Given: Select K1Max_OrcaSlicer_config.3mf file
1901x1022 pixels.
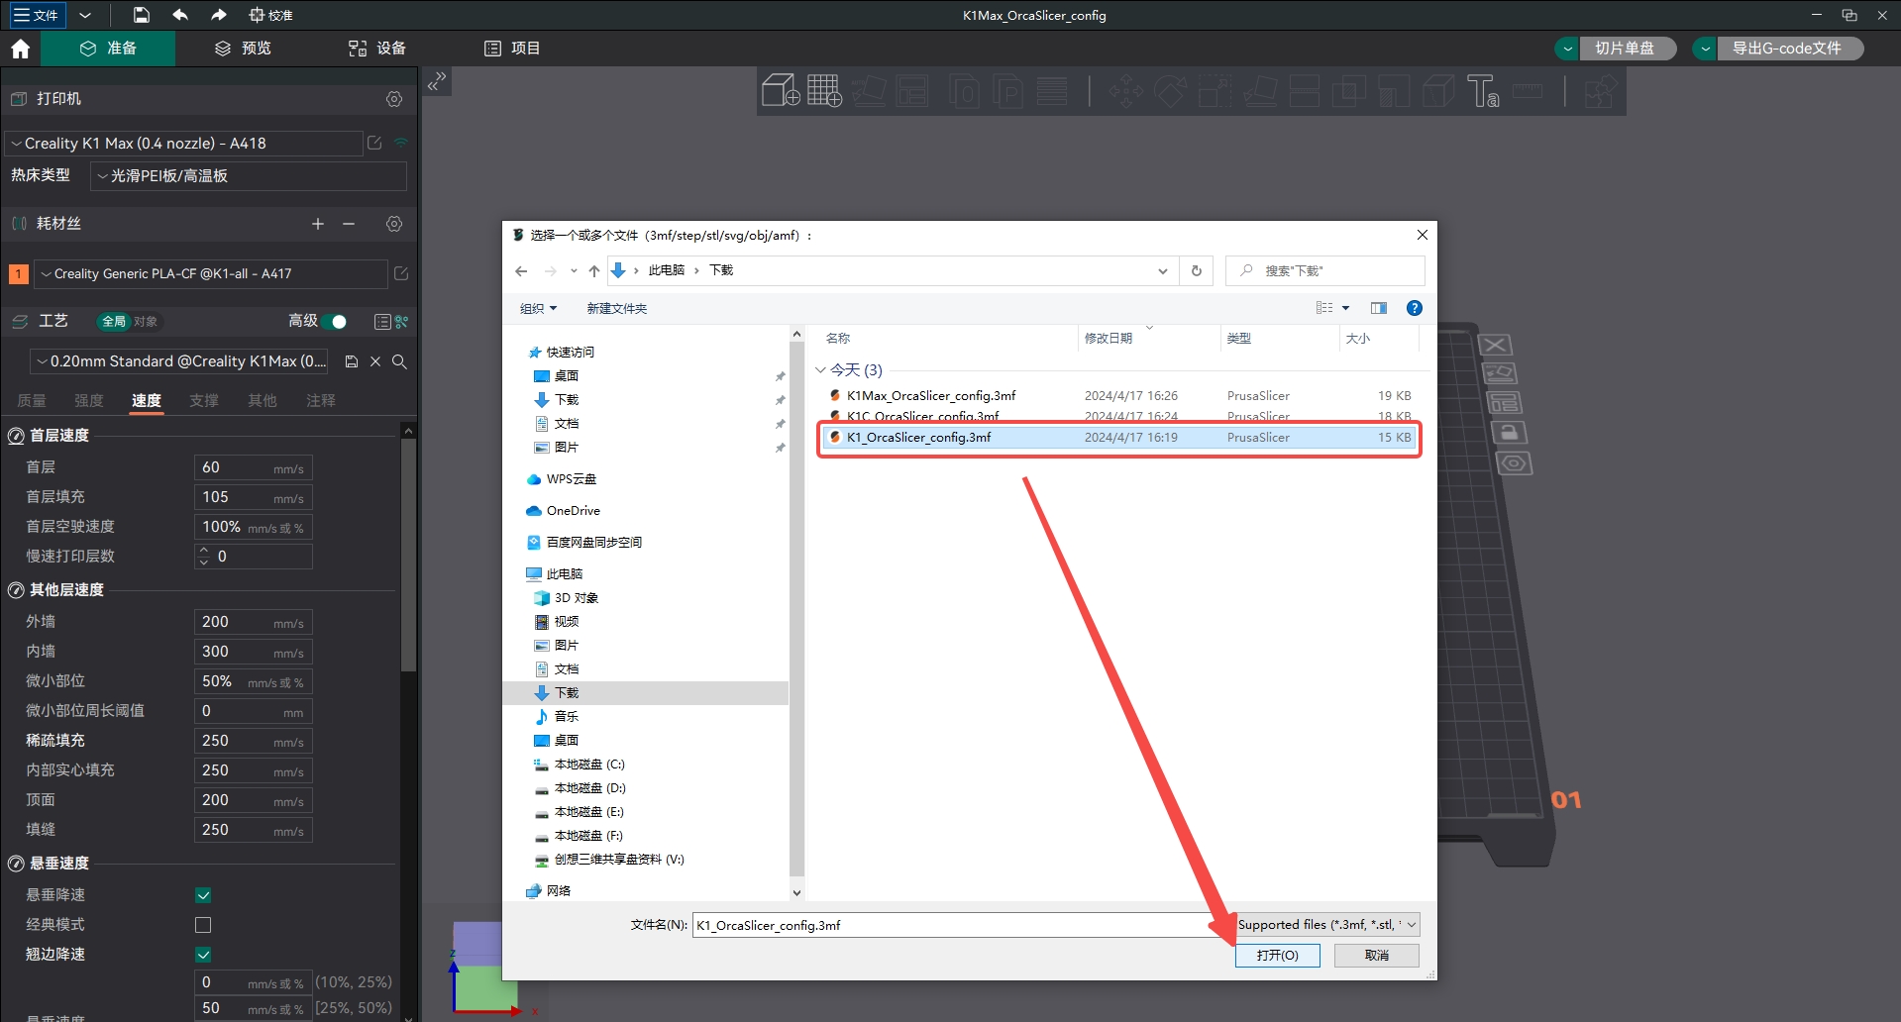Looking at the screenshot, I should pos(1119,395).
